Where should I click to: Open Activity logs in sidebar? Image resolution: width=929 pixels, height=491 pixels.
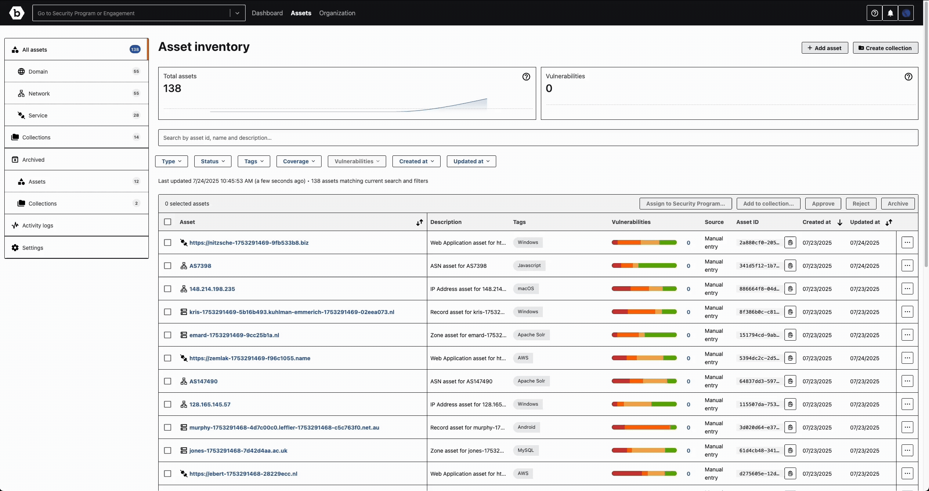coord(38,226)
